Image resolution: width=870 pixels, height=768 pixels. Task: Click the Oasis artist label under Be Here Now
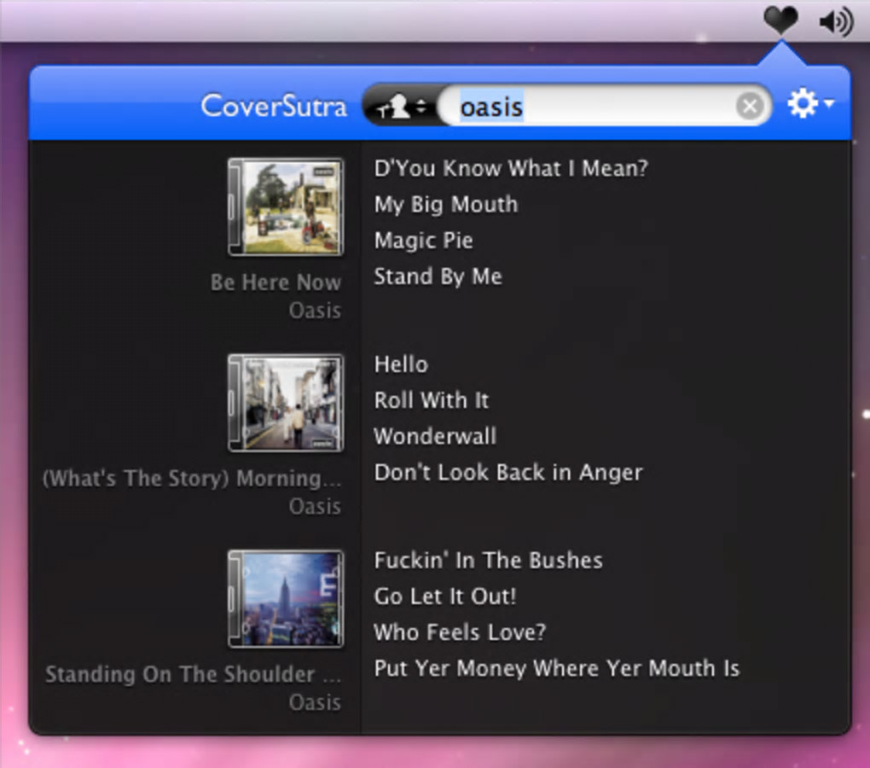[315, 311]
